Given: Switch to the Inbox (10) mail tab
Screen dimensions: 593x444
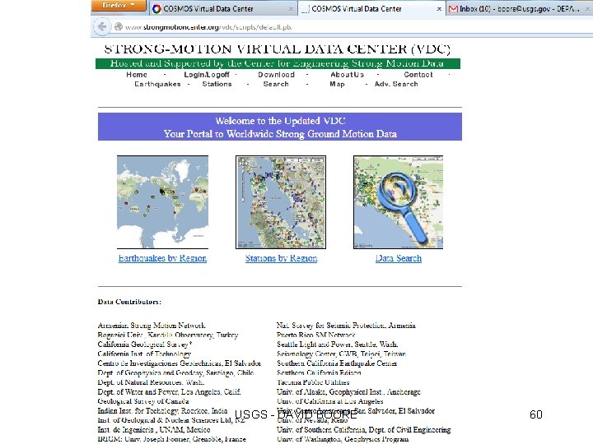Looking at the screenshot, I should pyautogui.click(x=519, y=9).
